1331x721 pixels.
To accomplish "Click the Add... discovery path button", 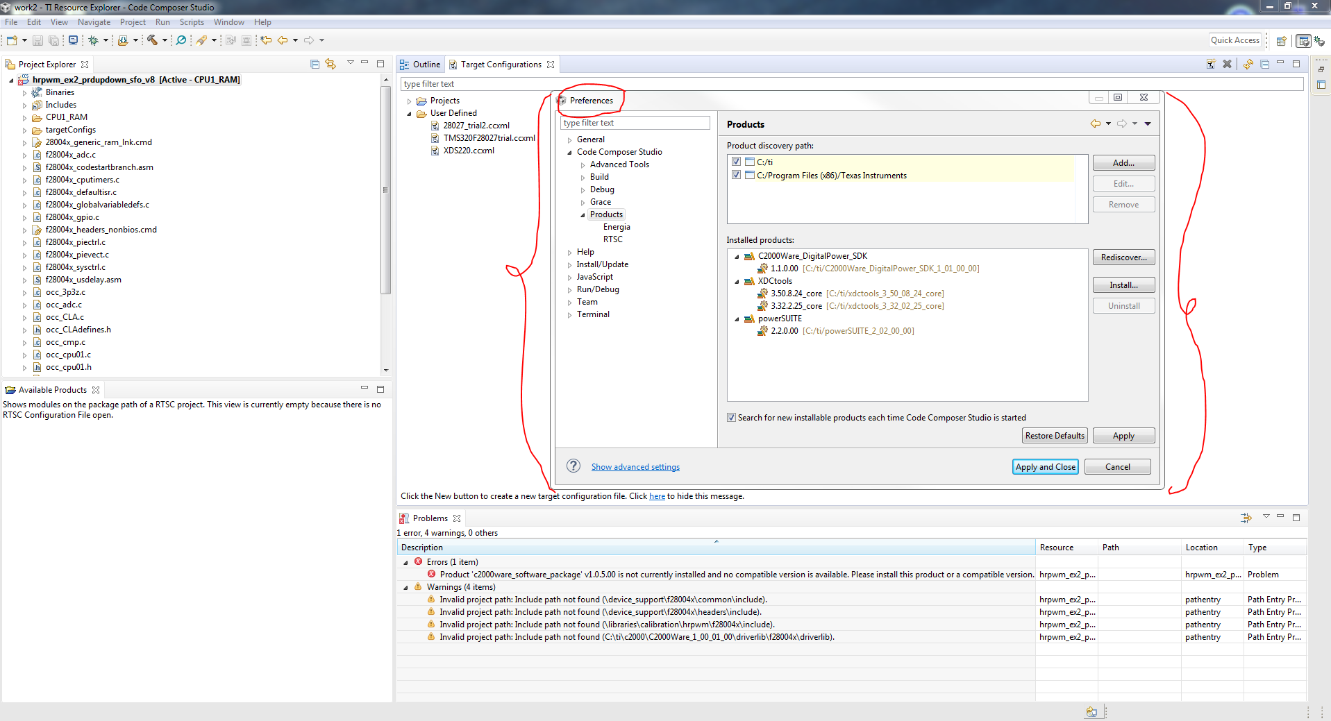I will [1123, 163].
